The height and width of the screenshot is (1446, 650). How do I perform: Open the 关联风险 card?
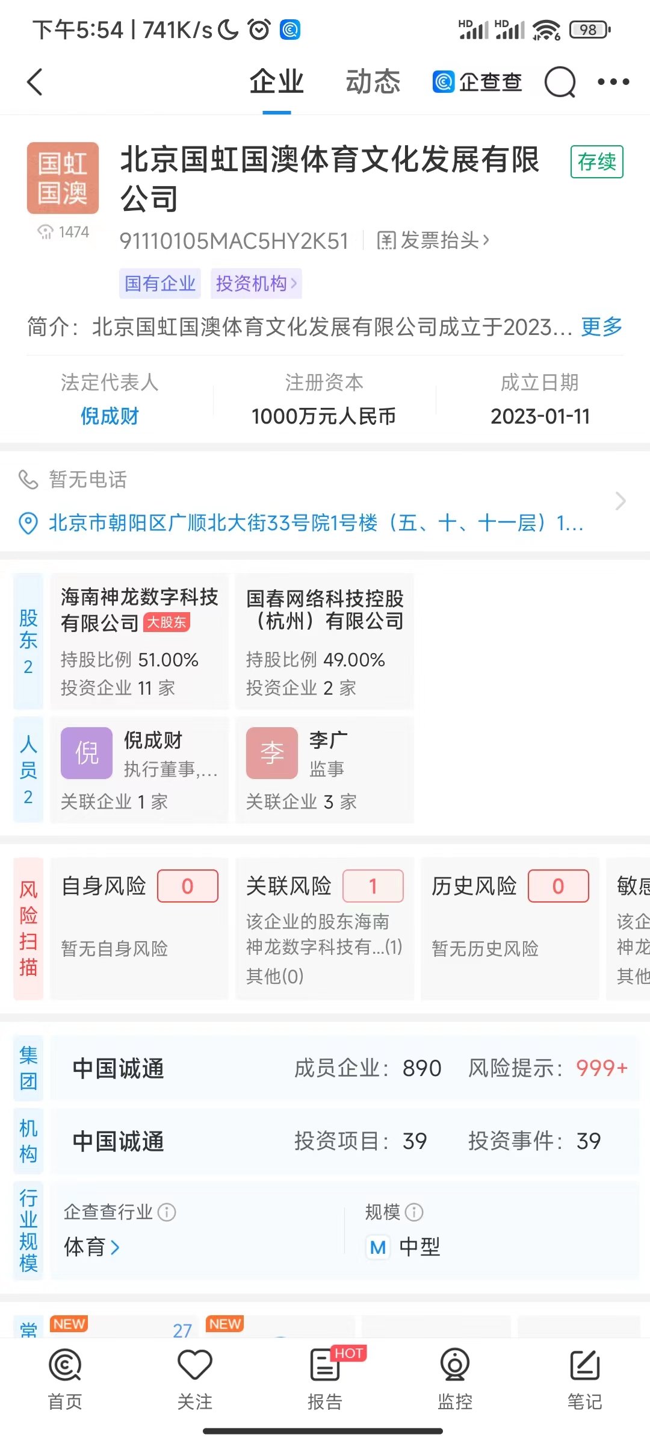pos(324,928)
